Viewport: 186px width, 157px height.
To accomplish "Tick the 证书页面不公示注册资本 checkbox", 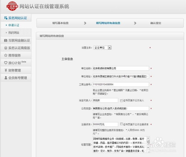I will pyautogui.click(x=121, y=124).
